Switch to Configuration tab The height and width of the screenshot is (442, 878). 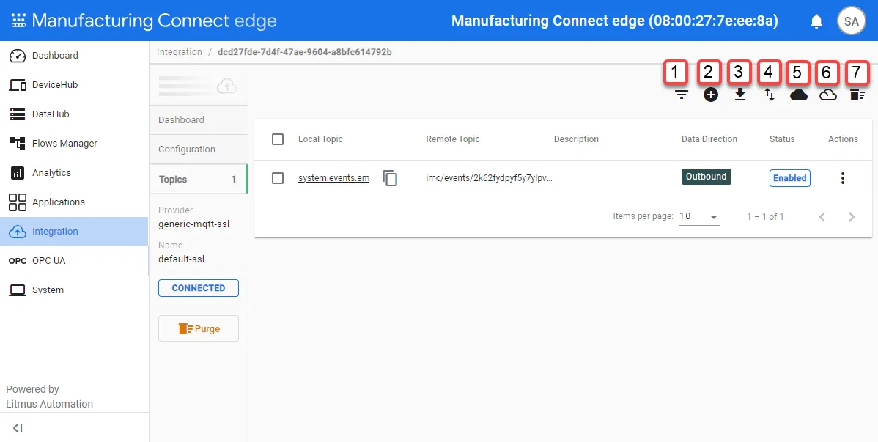[198, 150]
